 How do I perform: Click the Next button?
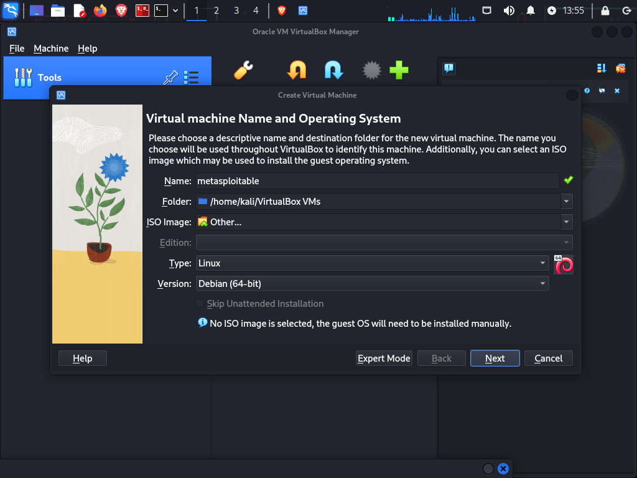[495, 358]
